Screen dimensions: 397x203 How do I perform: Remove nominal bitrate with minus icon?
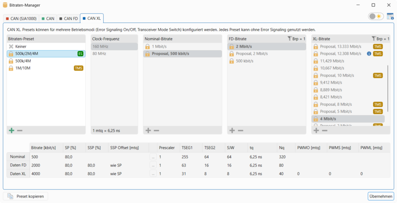156,131
